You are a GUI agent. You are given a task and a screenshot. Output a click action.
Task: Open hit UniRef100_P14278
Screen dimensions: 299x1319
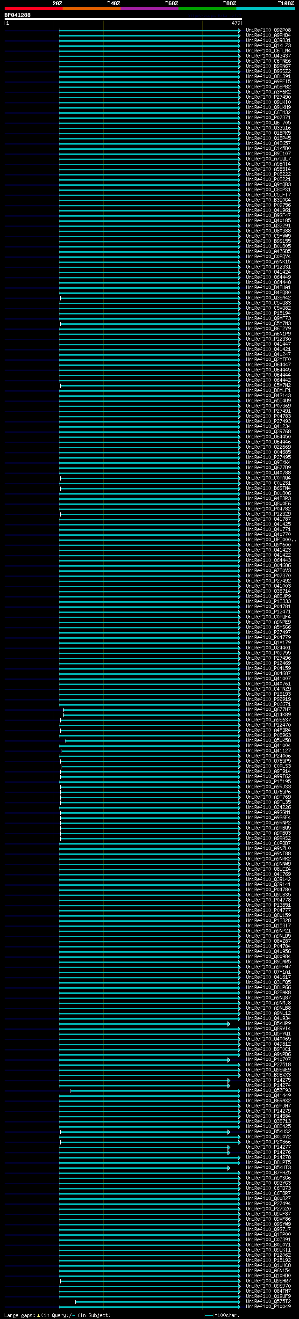click(268, 1157)
